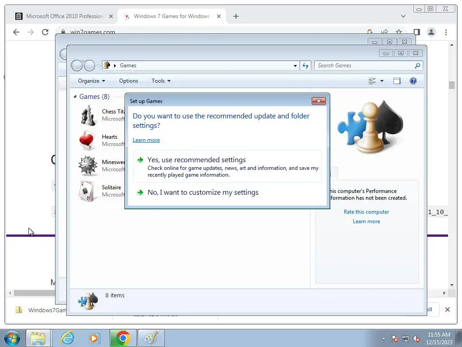Close the Chrome downloads bar
Screen dimensions: 462x347
point(447,309)
